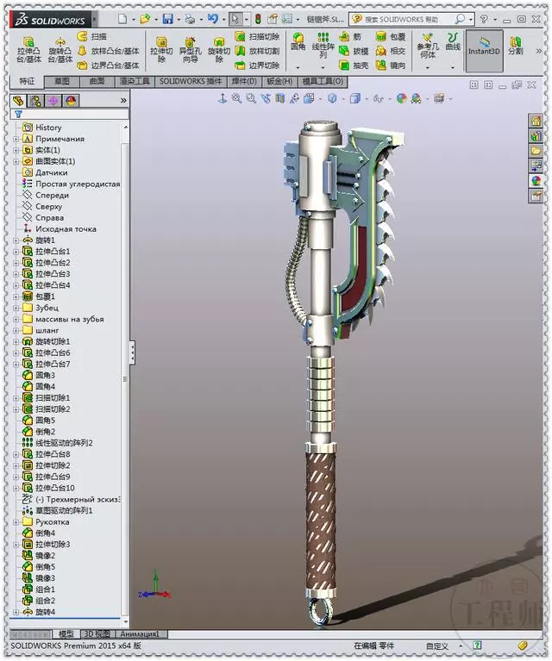Select the Исходная точка origin item
This screenshot has height=661, width=552.
tap(60, 229)
